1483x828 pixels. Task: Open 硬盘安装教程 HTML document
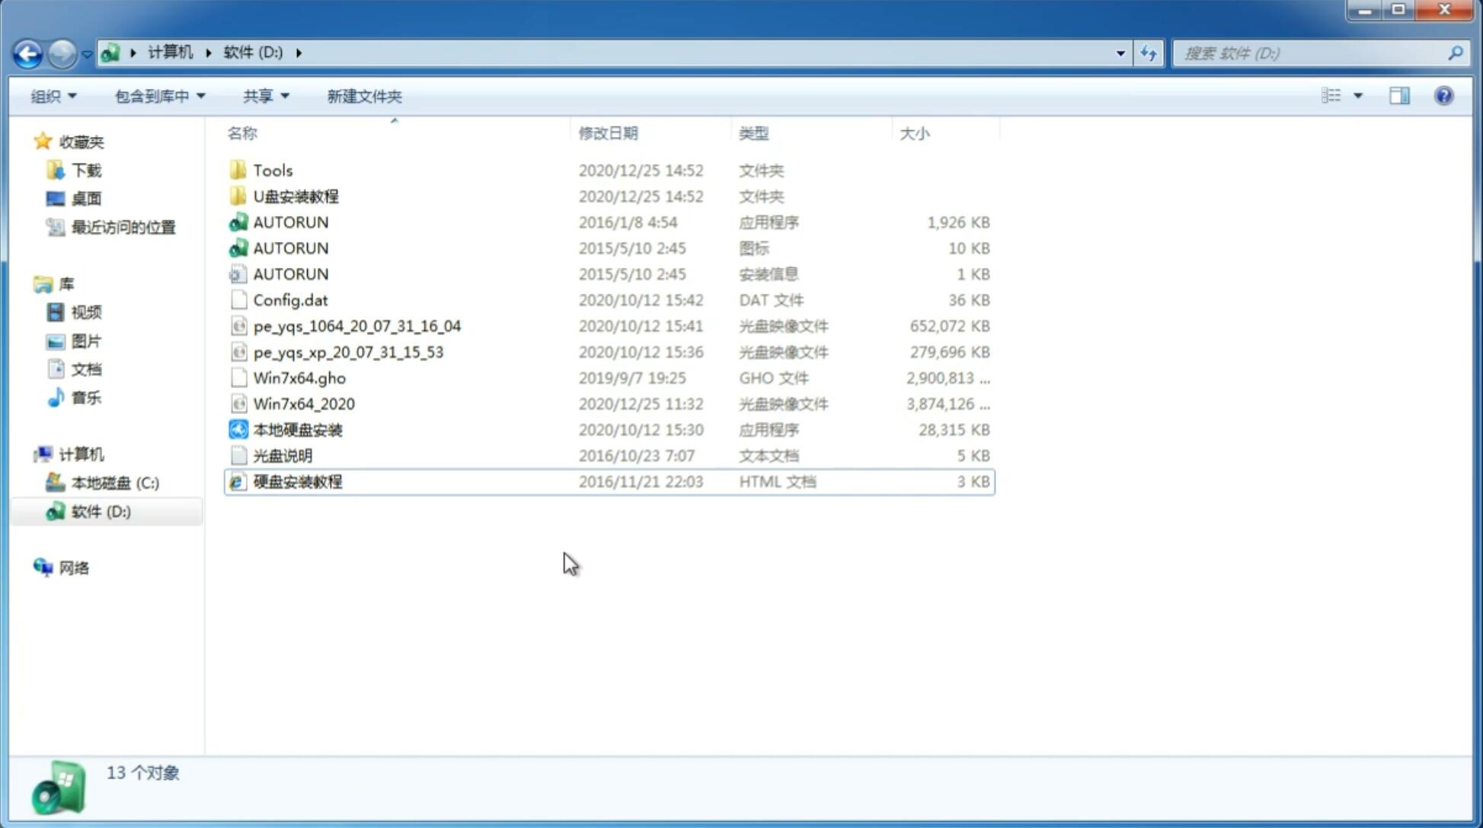pos(296,481)
